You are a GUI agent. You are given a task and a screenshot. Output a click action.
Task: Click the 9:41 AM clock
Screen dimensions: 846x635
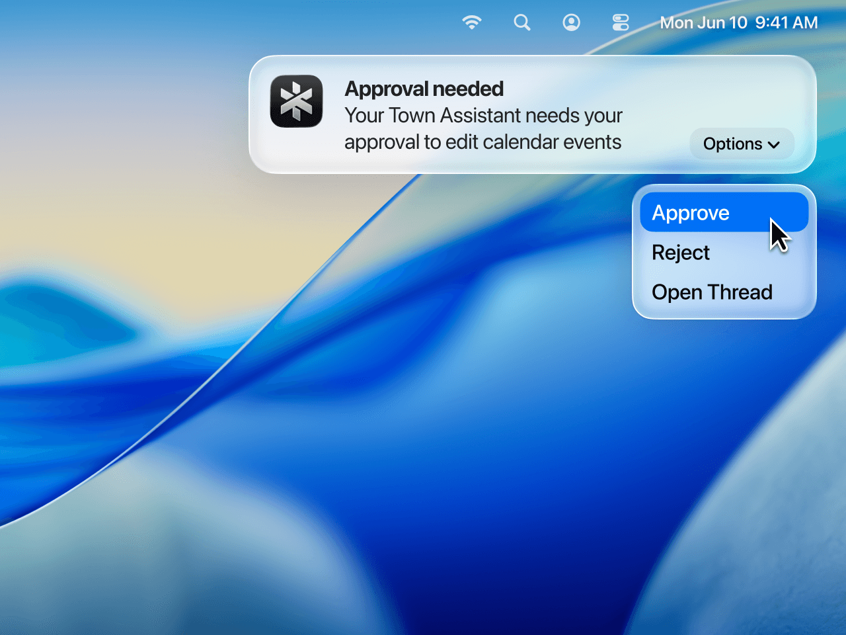coord(787,22)
